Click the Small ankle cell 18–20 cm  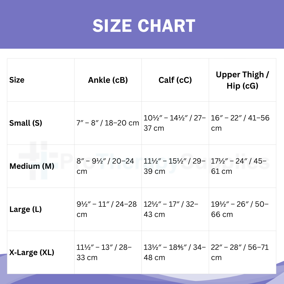pyautogui.click(x=108, y=123)
